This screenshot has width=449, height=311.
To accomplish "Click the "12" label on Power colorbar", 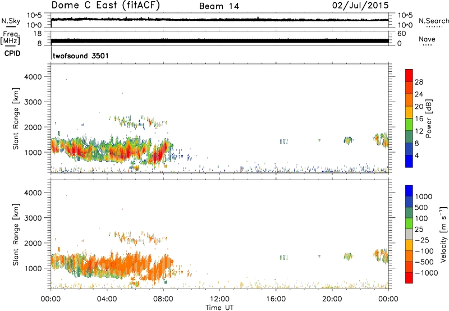I will coord(419,131).
